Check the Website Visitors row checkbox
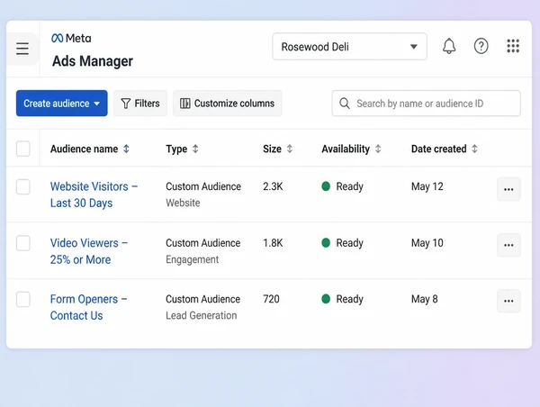The height and width of the screenshot is (407, 540). (23, 186)
